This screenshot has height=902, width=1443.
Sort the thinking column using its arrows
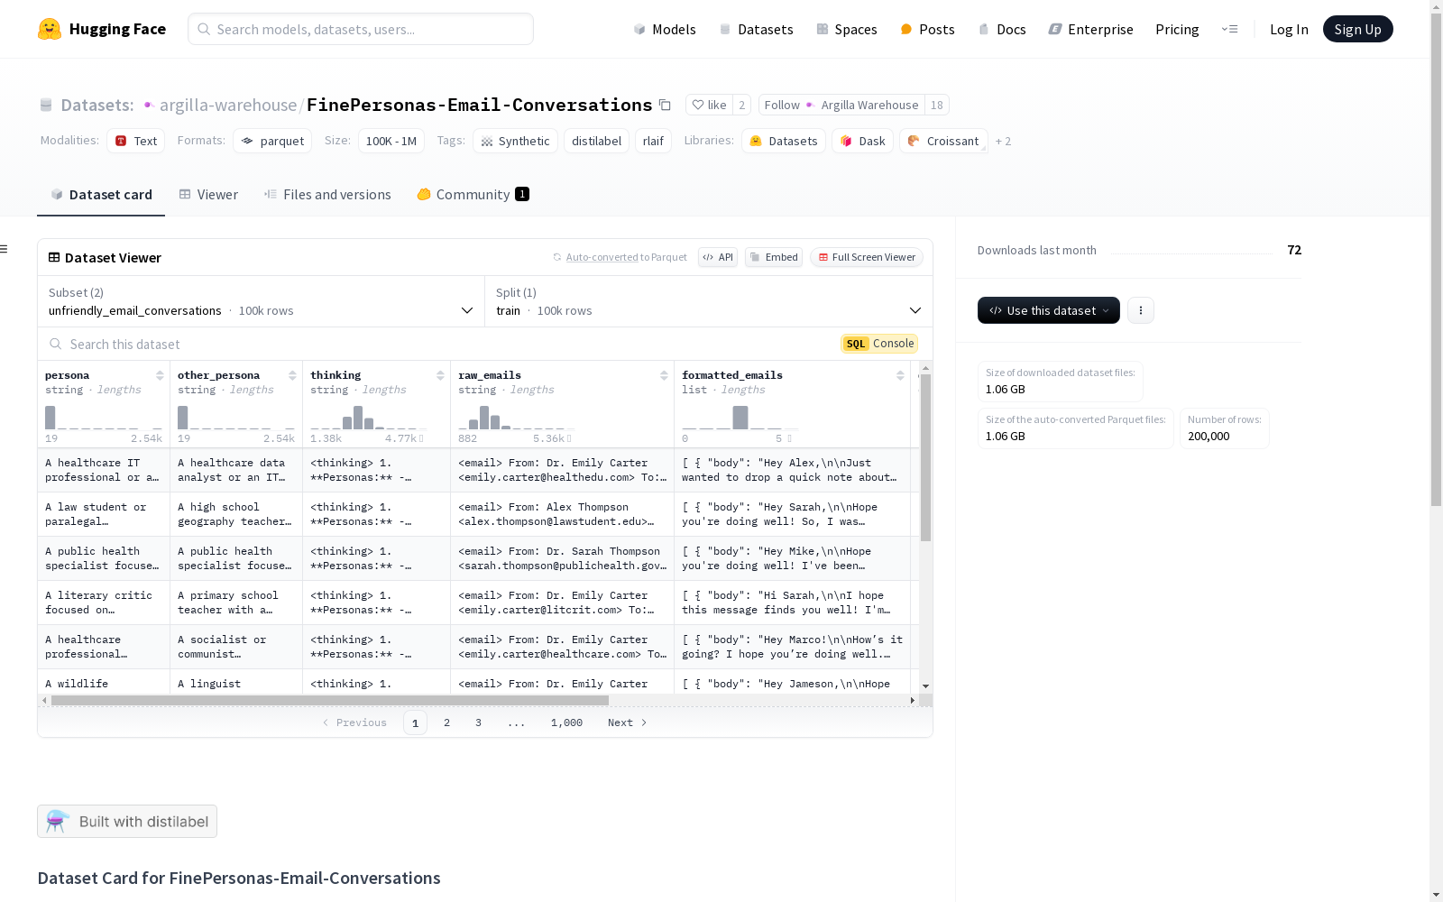point(440,375)
